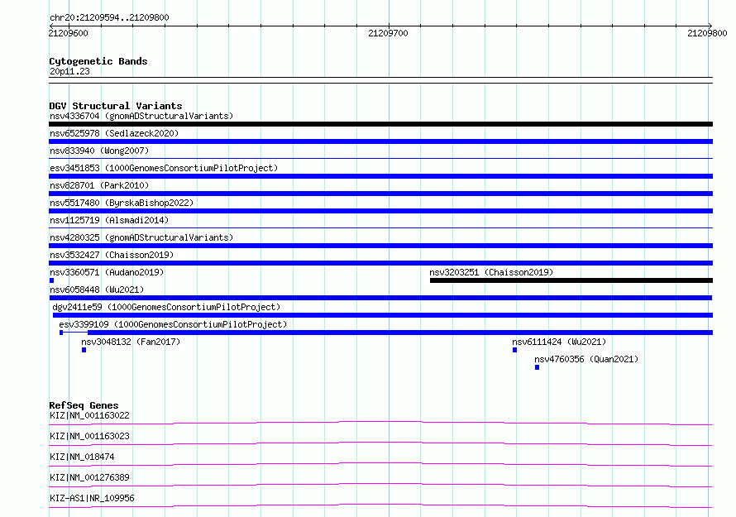Open gene KIZ|NM_001163023
The image size is (736, 517).
tap(89, 436)
